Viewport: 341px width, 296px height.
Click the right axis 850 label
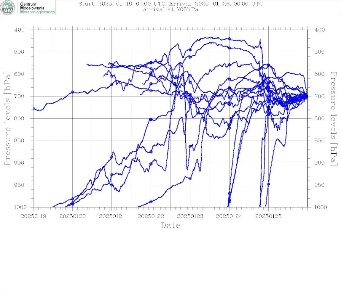(319, 141)
